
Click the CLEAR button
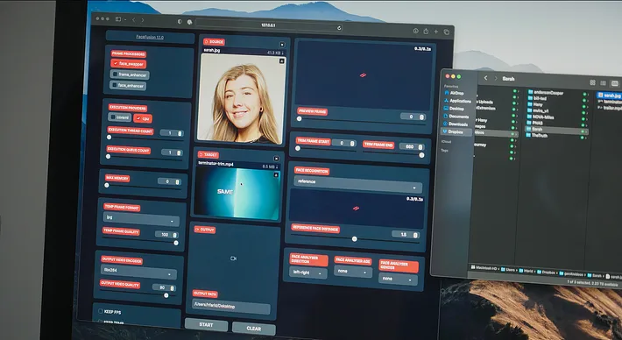[x=254, y=328]
